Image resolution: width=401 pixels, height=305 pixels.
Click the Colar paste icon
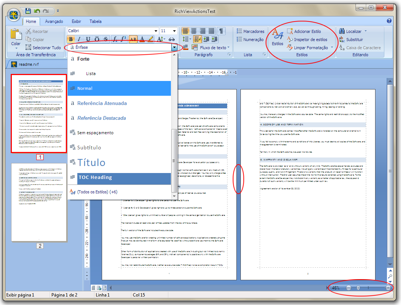click(16, 35)
